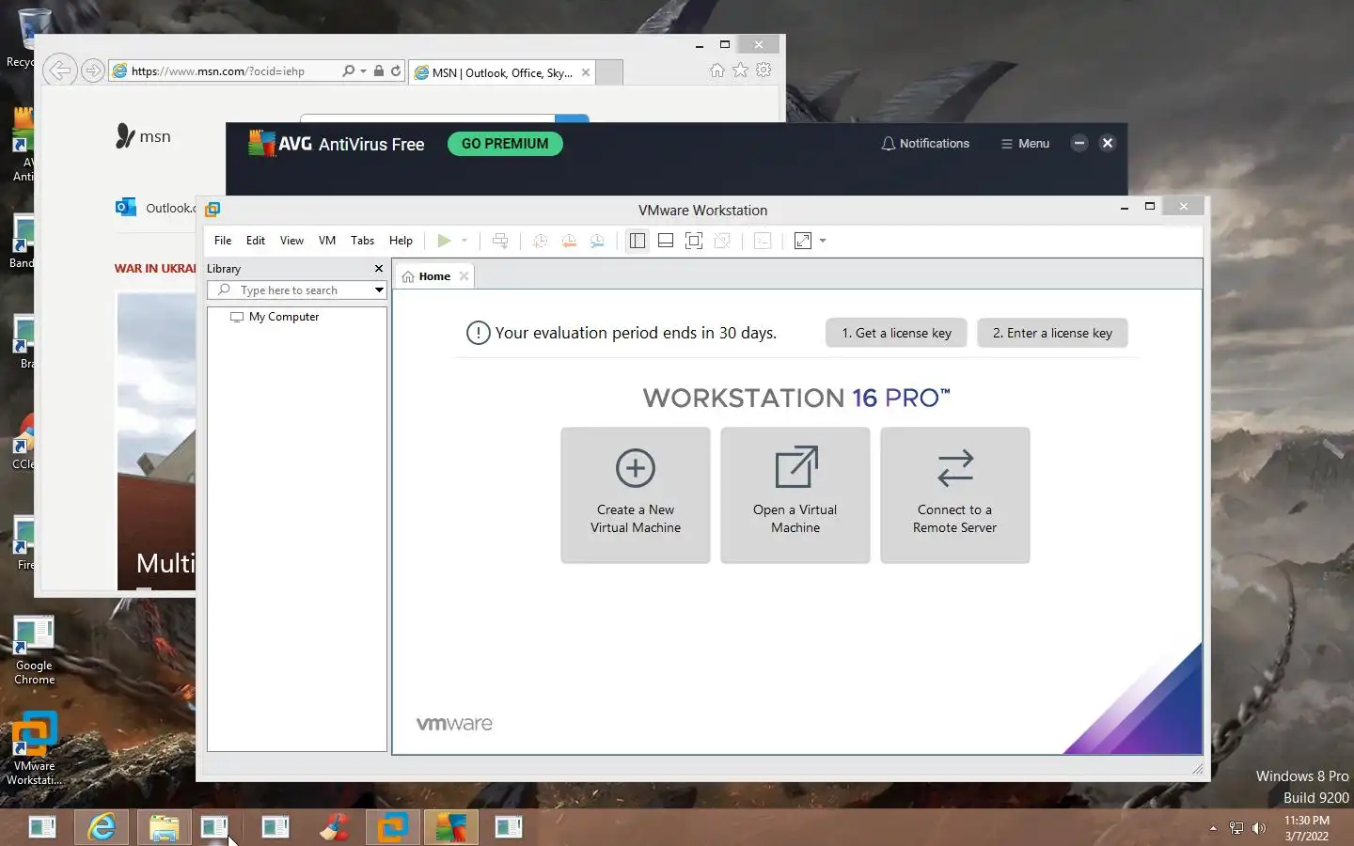
Task: Open the File menu in VMware
Action: [223, 241]
